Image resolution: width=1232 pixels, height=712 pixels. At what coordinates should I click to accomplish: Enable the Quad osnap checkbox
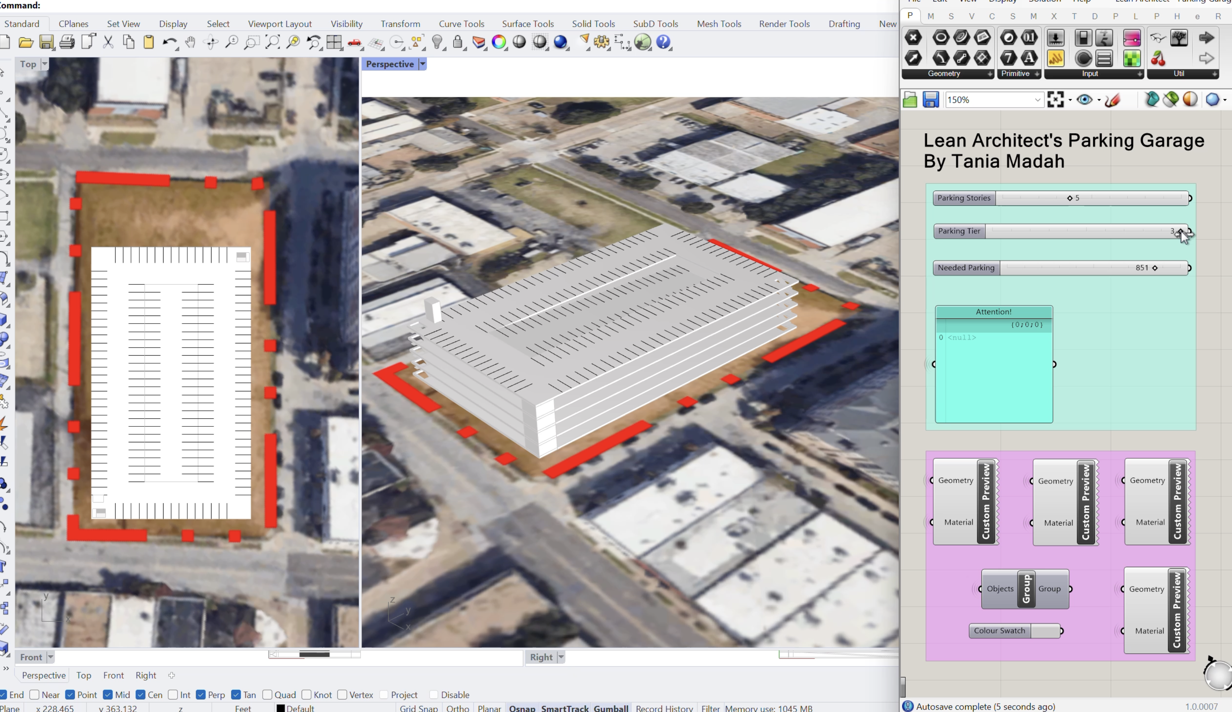pyautogui.click(x=267, y=695)
